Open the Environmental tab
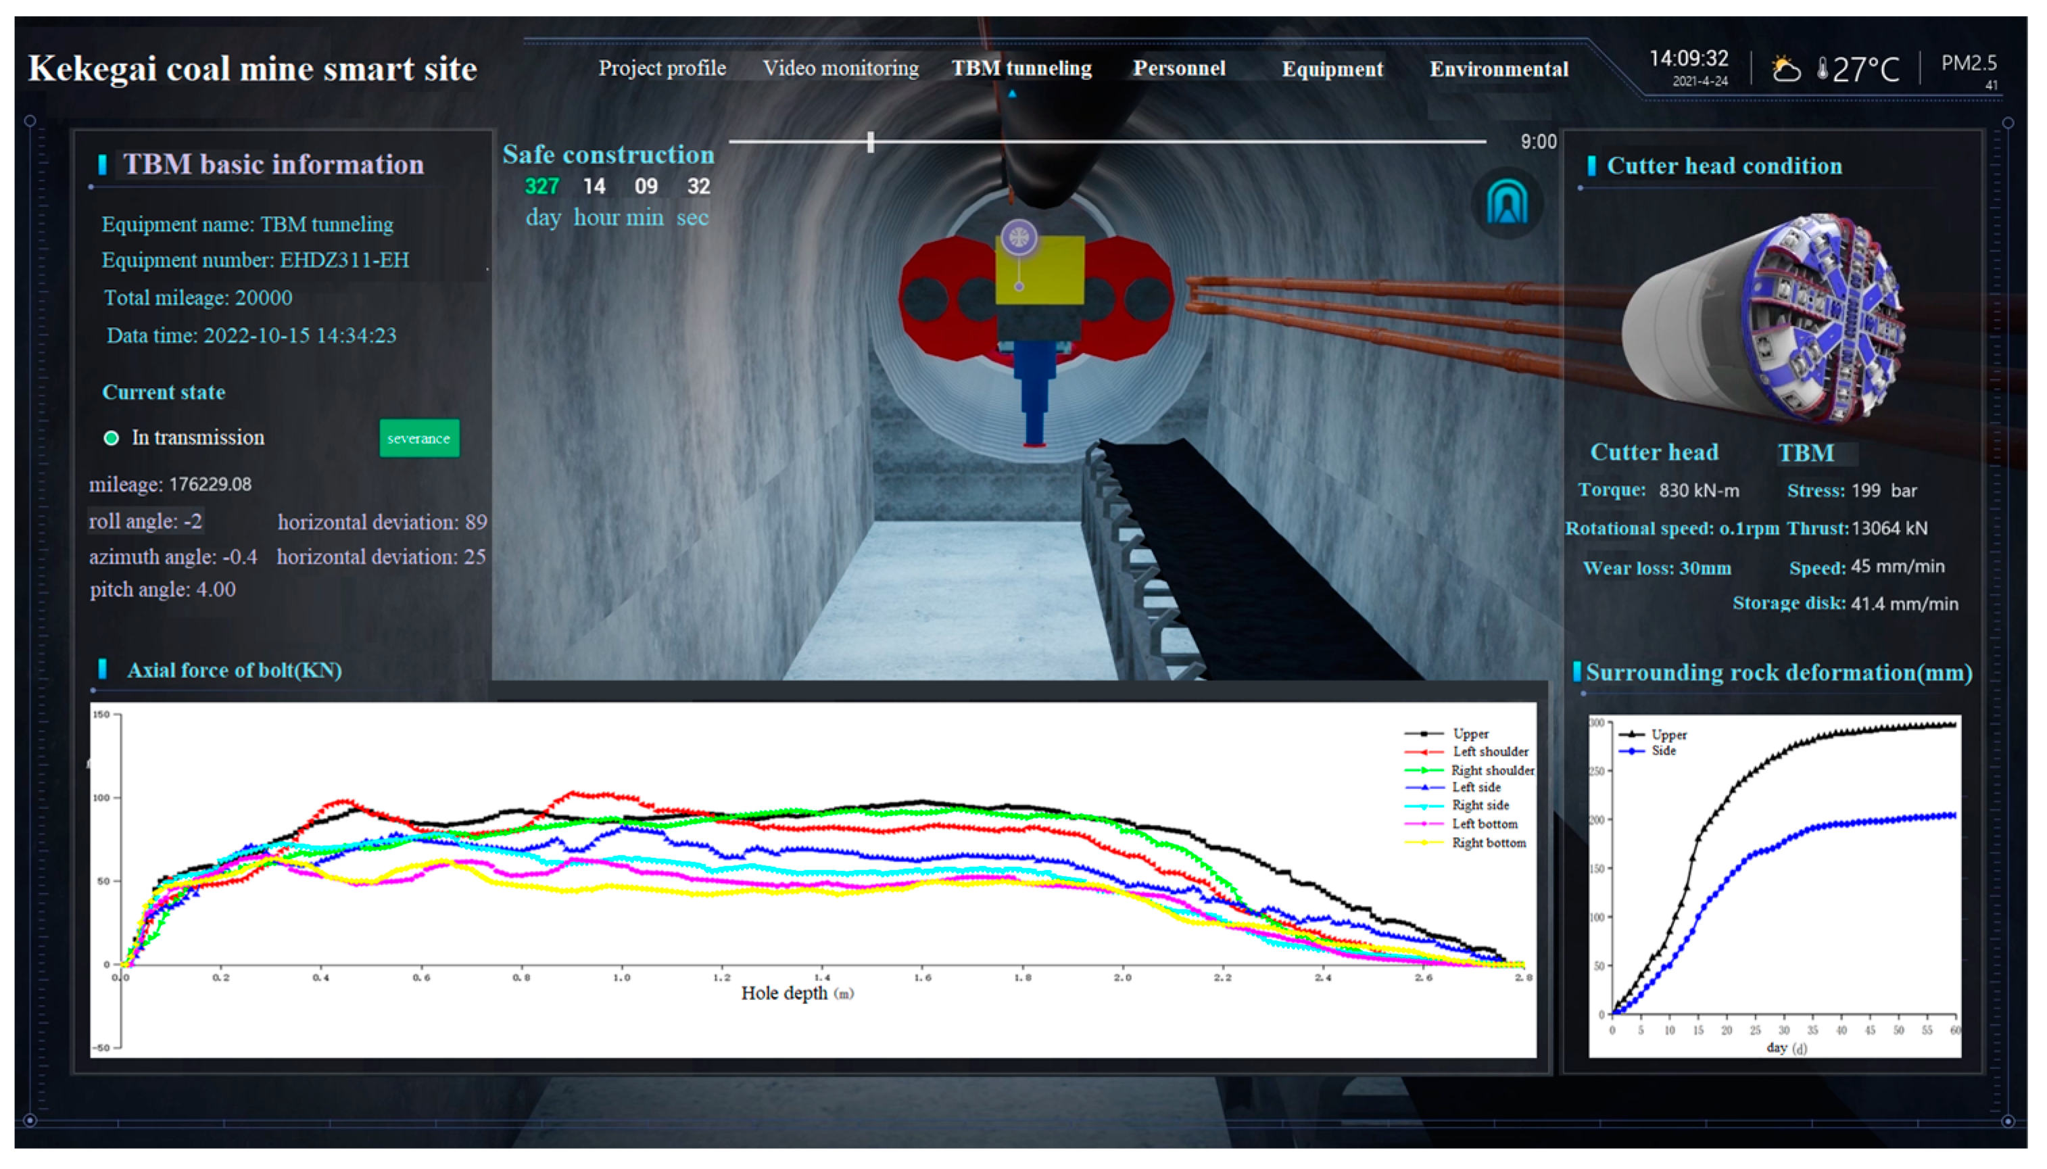Viewport: 2047px width, 1169px height. 1498,69
